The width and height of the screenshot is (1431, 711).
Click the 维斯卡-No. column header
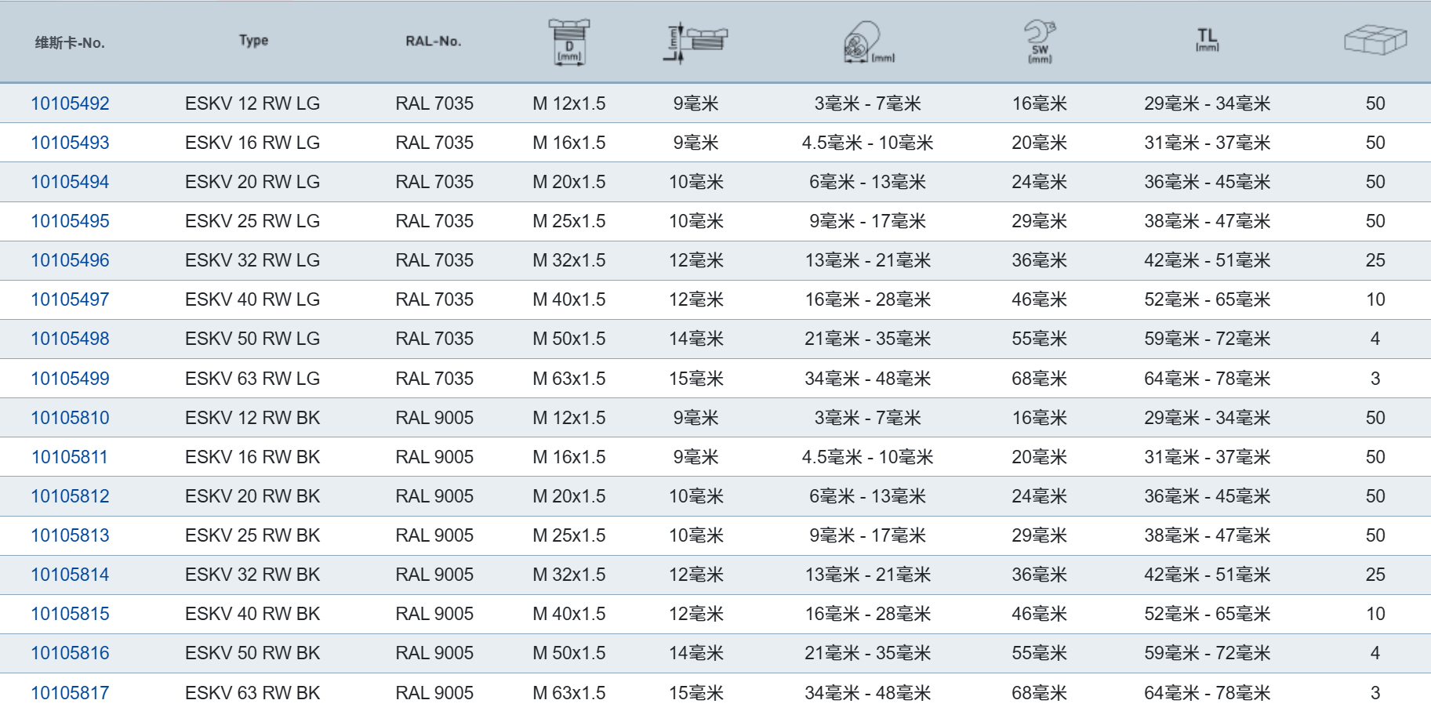[70, 42]
